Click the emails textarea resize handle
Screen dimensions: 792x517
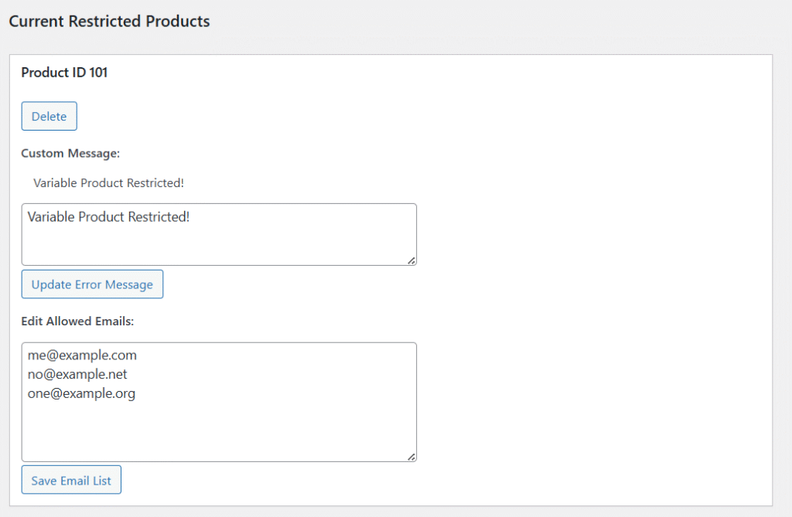click(x=411, y=457)
